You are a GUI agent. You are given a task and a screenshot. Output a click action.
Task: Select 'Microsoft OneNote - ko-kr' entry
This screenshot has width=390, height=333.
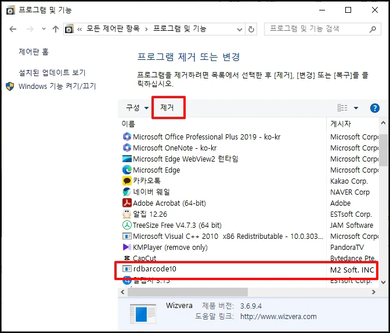(x=175, y=148)
